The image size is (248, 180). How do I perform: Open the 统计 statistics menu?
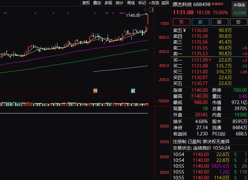point(119,3)
